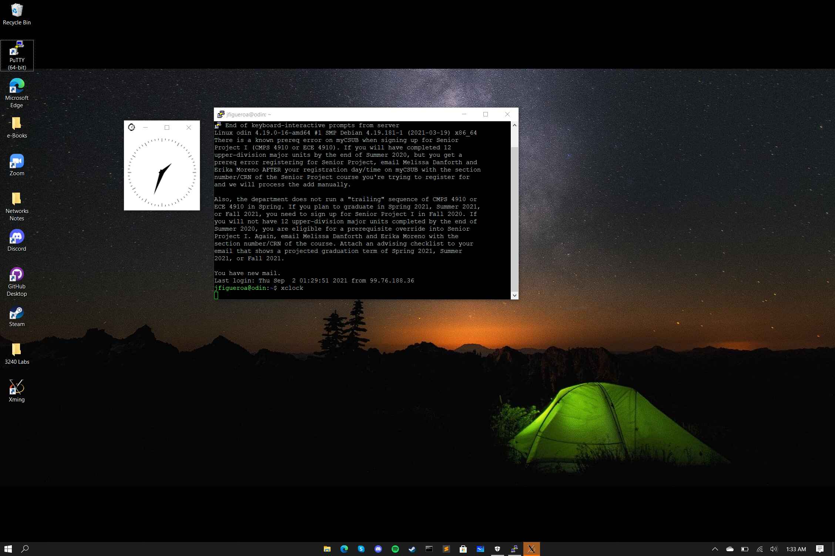The width and height of the screenshot is (835, 556).
Task: Open the blue wave app in the taskbar
Action: (480, 549)
